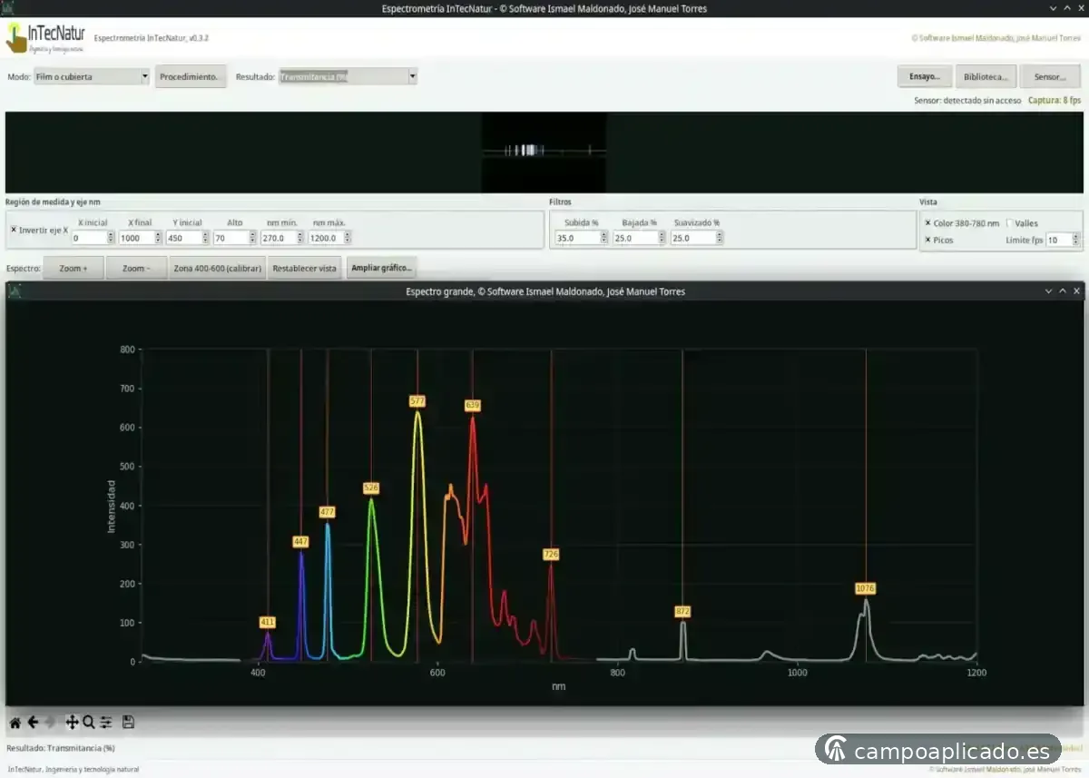
Task: Click the Ampliar gráfico... button
Action: 381,269
